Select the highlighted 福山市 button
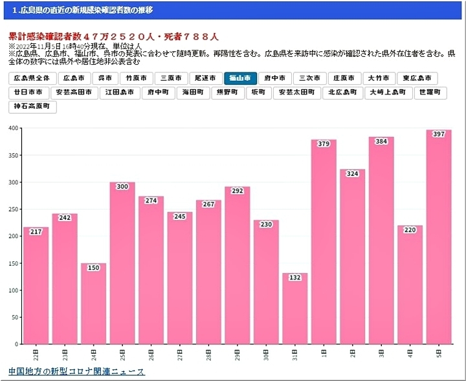The width and height of the screenshot is (466, 381). (x=240, y=78)
